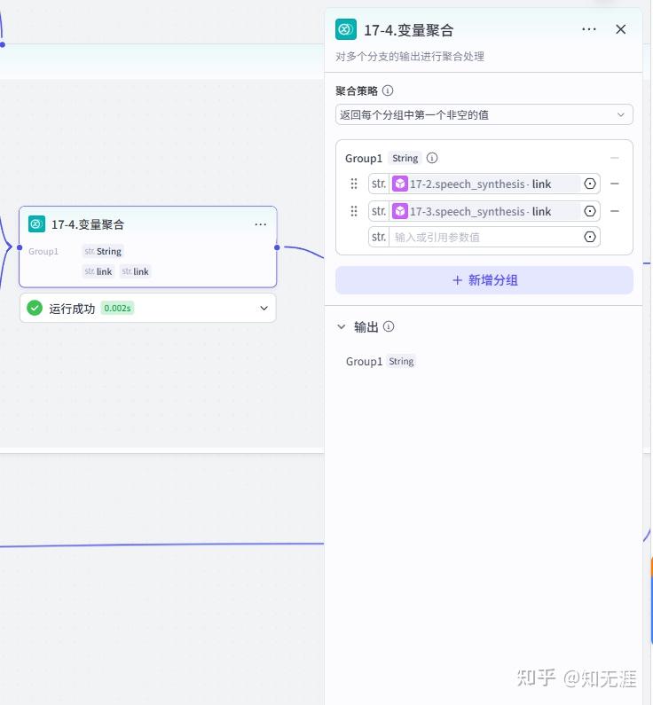Open the three-dot menu in panel header

pos(589,29)
